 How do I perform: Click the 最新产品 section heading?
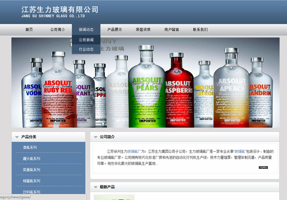[x=107, y=187]
